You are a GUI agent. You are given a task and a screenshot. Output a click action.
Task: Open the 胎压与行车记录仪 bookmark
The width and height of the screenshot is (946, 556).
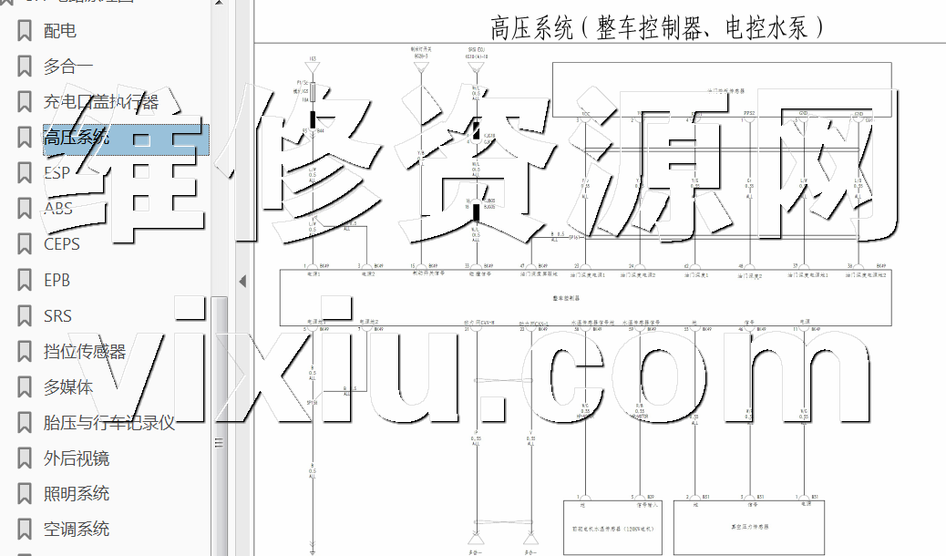tap(108, 422)
